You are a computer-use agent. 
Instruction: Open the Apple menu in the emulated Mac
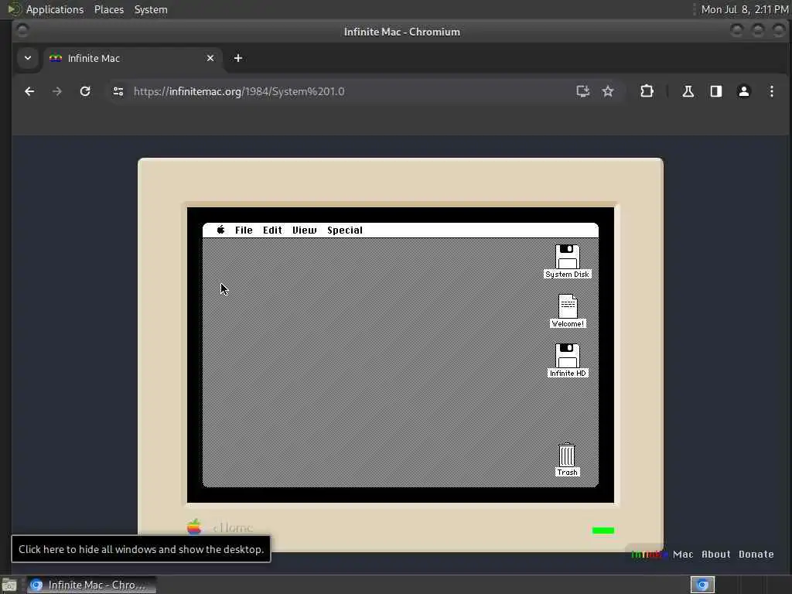(220, 230)
